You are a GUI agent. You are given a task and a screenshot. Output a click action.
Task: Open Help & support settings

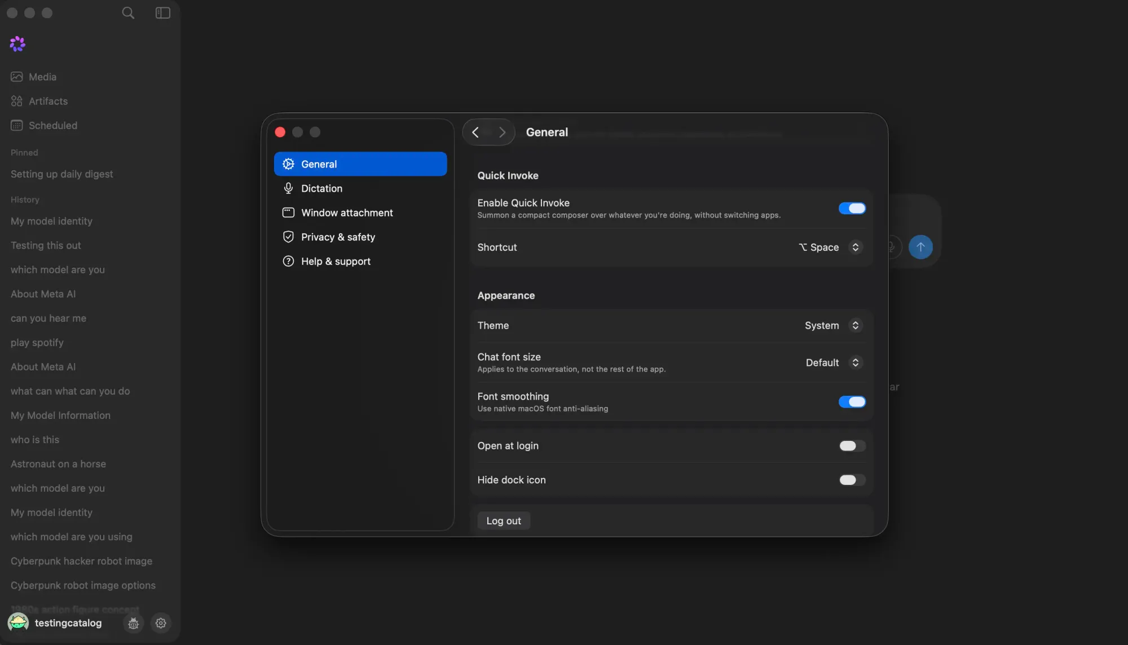[360, 261]
